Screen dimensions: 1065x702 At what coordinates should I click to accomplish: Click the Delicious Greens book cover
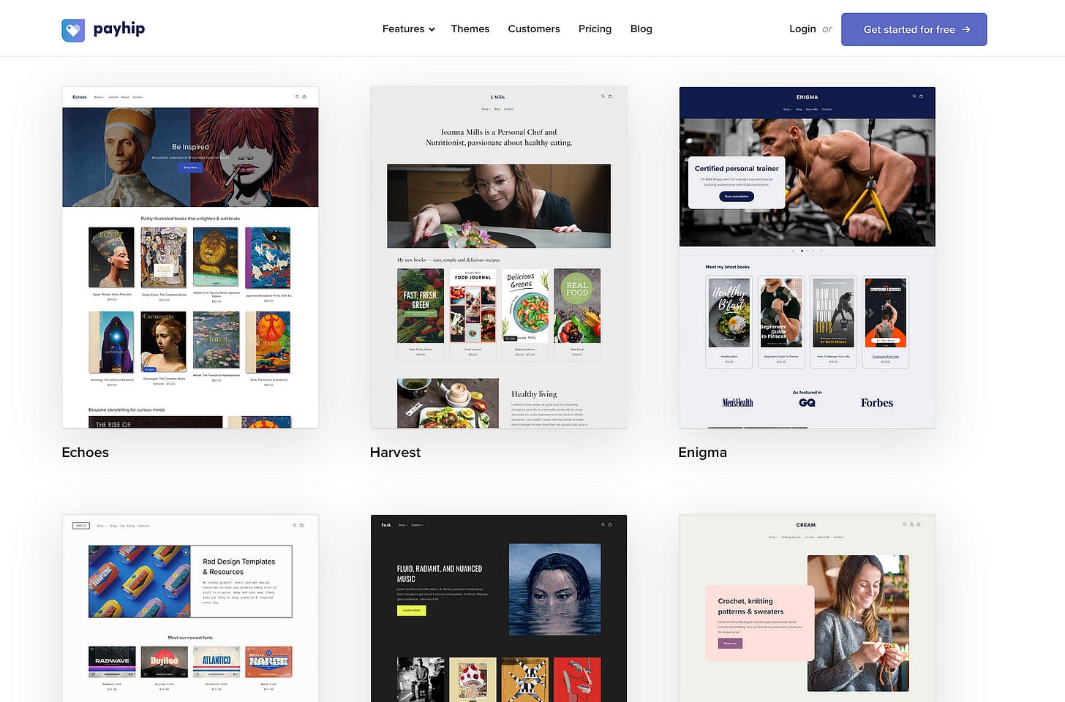(525, 306)
